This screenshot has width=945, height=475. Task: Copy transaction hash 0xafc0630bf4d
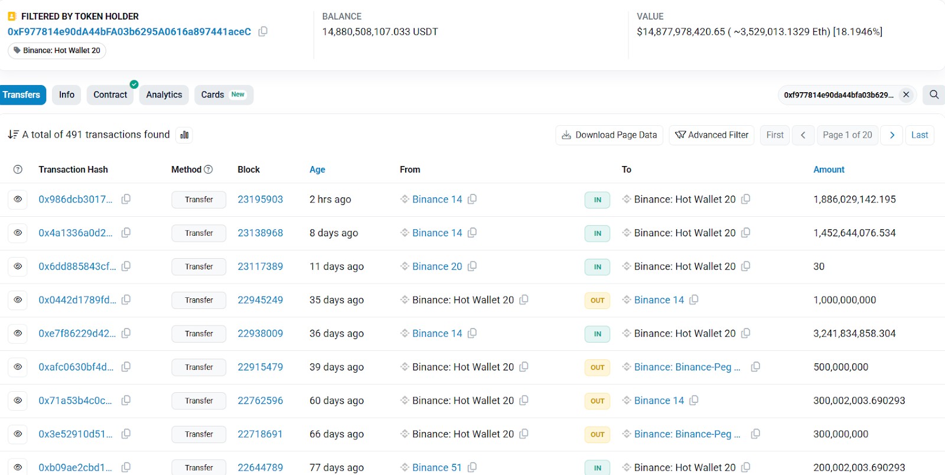126,367
